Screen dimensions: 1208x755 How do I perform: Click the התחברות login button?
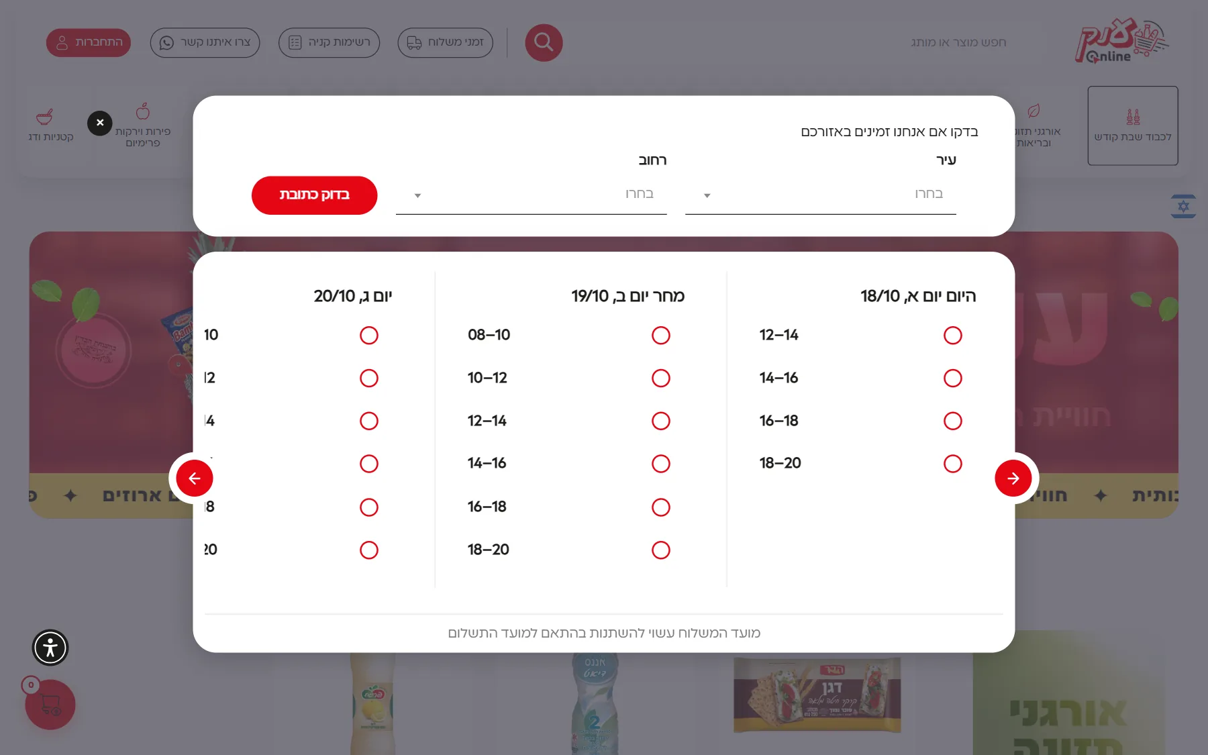click(89, 42)
